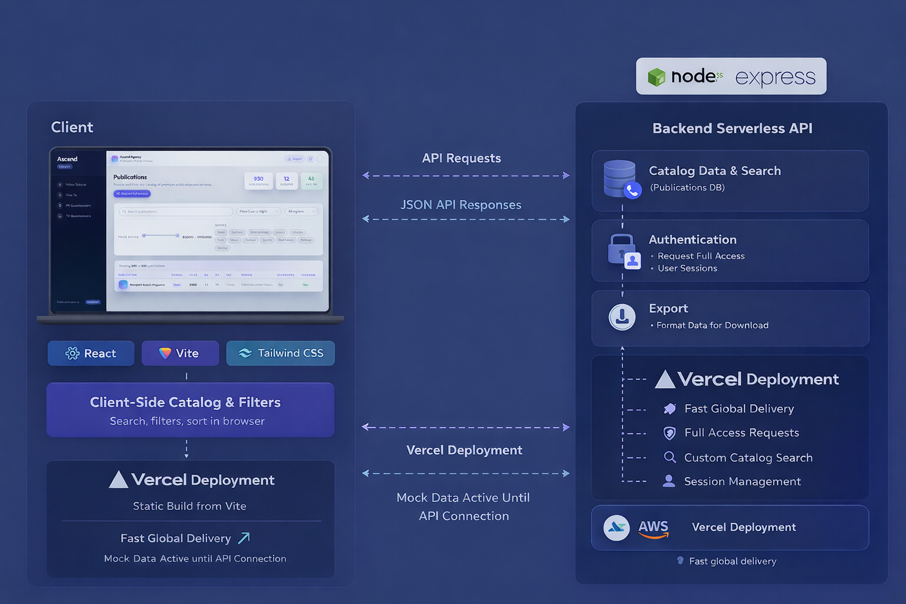
Task: Click the Node.js cube logo
Action: 656,77
